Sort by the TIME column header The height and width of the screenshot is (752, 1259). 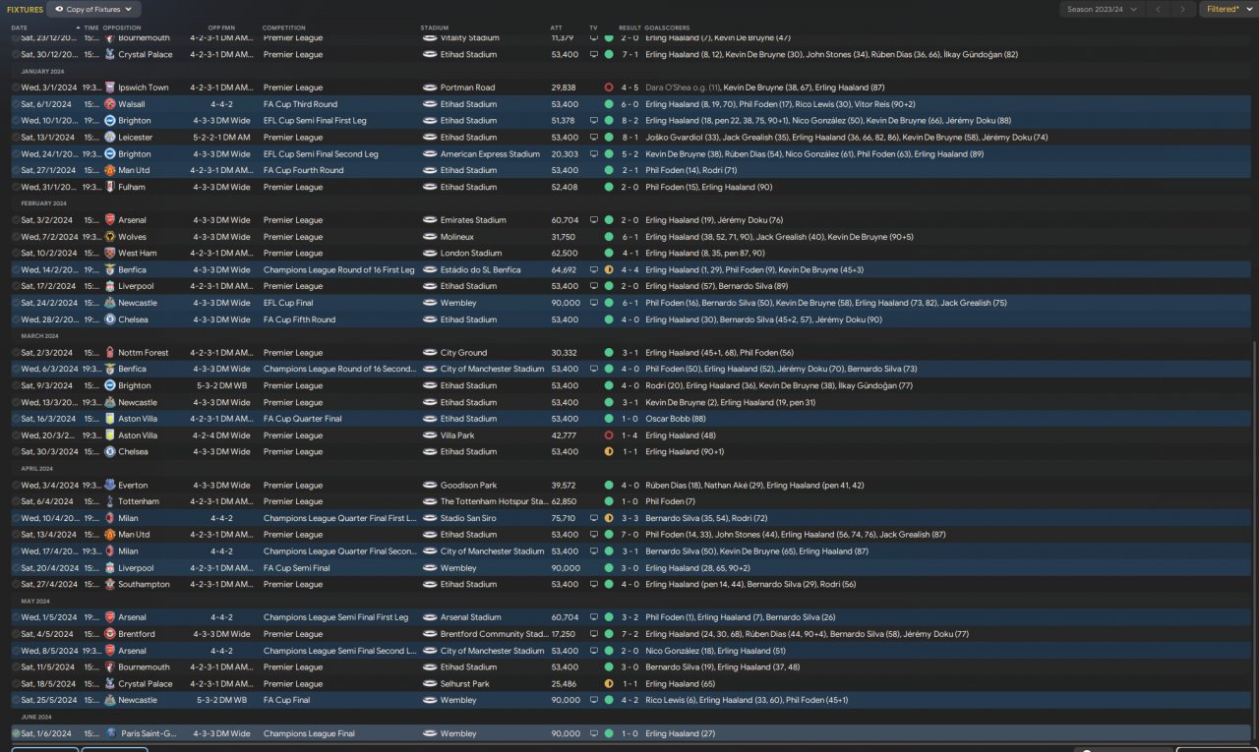(91, 28)
